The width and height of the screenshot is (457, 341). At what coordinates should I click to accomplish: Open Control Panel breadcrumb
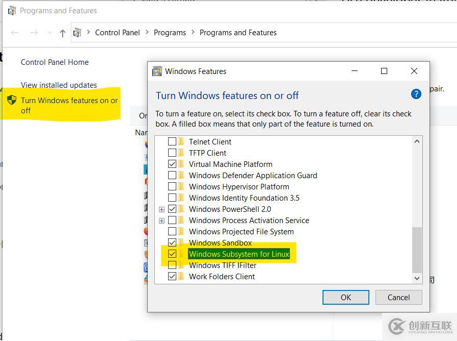tap(118, 32)
